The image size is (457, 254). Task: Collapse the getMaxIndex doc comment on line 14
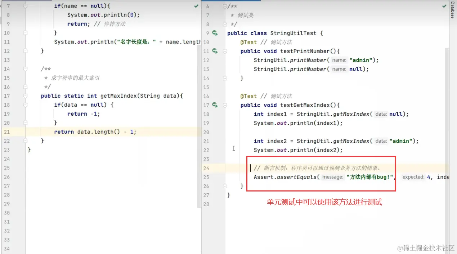point(26,69)
